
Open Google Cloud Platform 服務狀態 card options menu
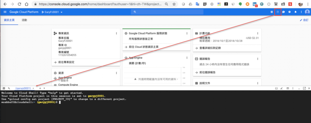(x=187, y=34)
